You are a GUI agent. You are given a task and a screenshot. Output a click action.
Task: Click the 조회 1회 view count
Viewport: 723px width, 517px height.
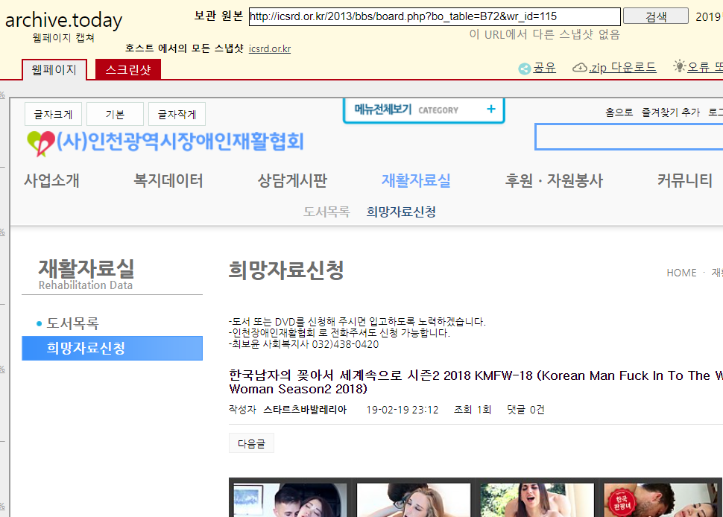pyautogui.click(x=473, y=410)
